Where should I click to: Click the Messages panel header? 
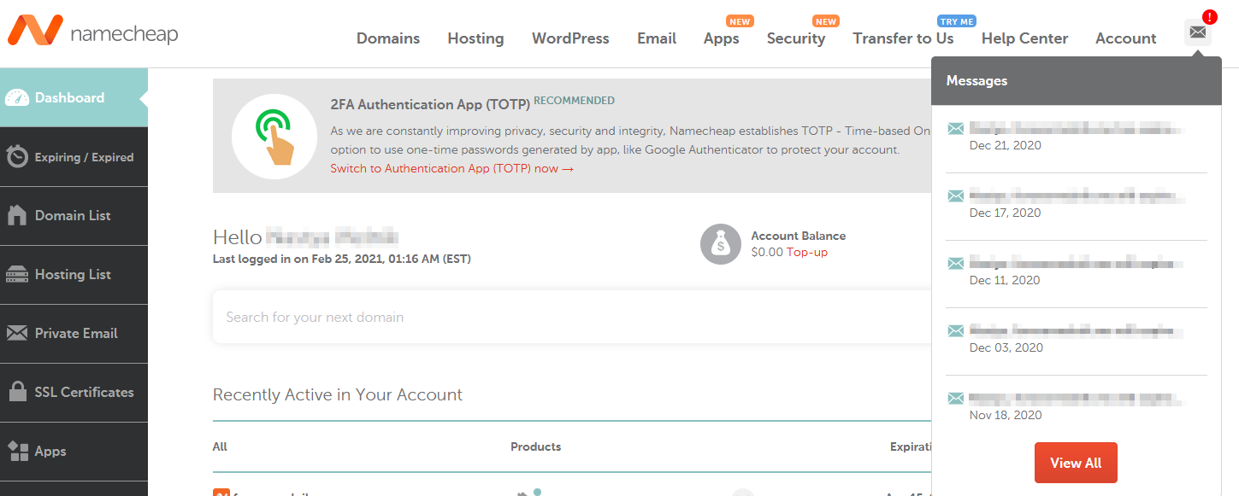click(1077, 81)
